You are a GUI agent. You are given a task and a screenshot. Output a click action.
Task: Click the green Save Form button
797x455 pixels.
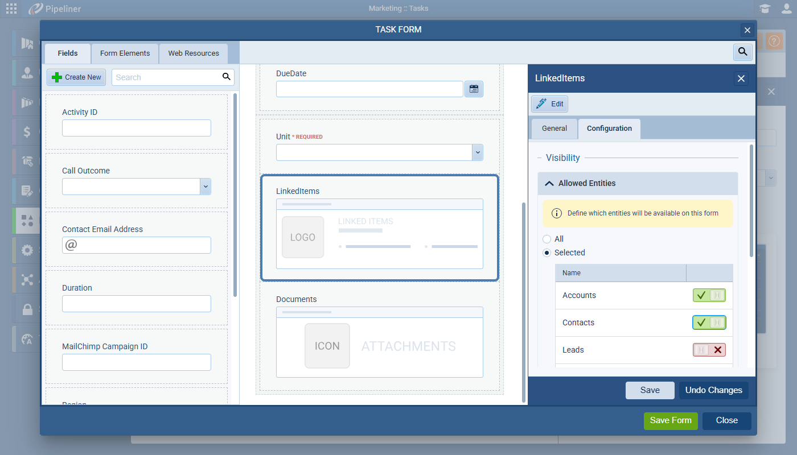click(671, 421)
